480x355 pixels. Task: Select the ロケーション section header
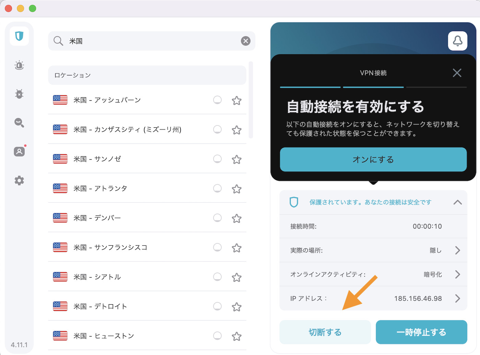pyautogui.click(x=147, y=75)
